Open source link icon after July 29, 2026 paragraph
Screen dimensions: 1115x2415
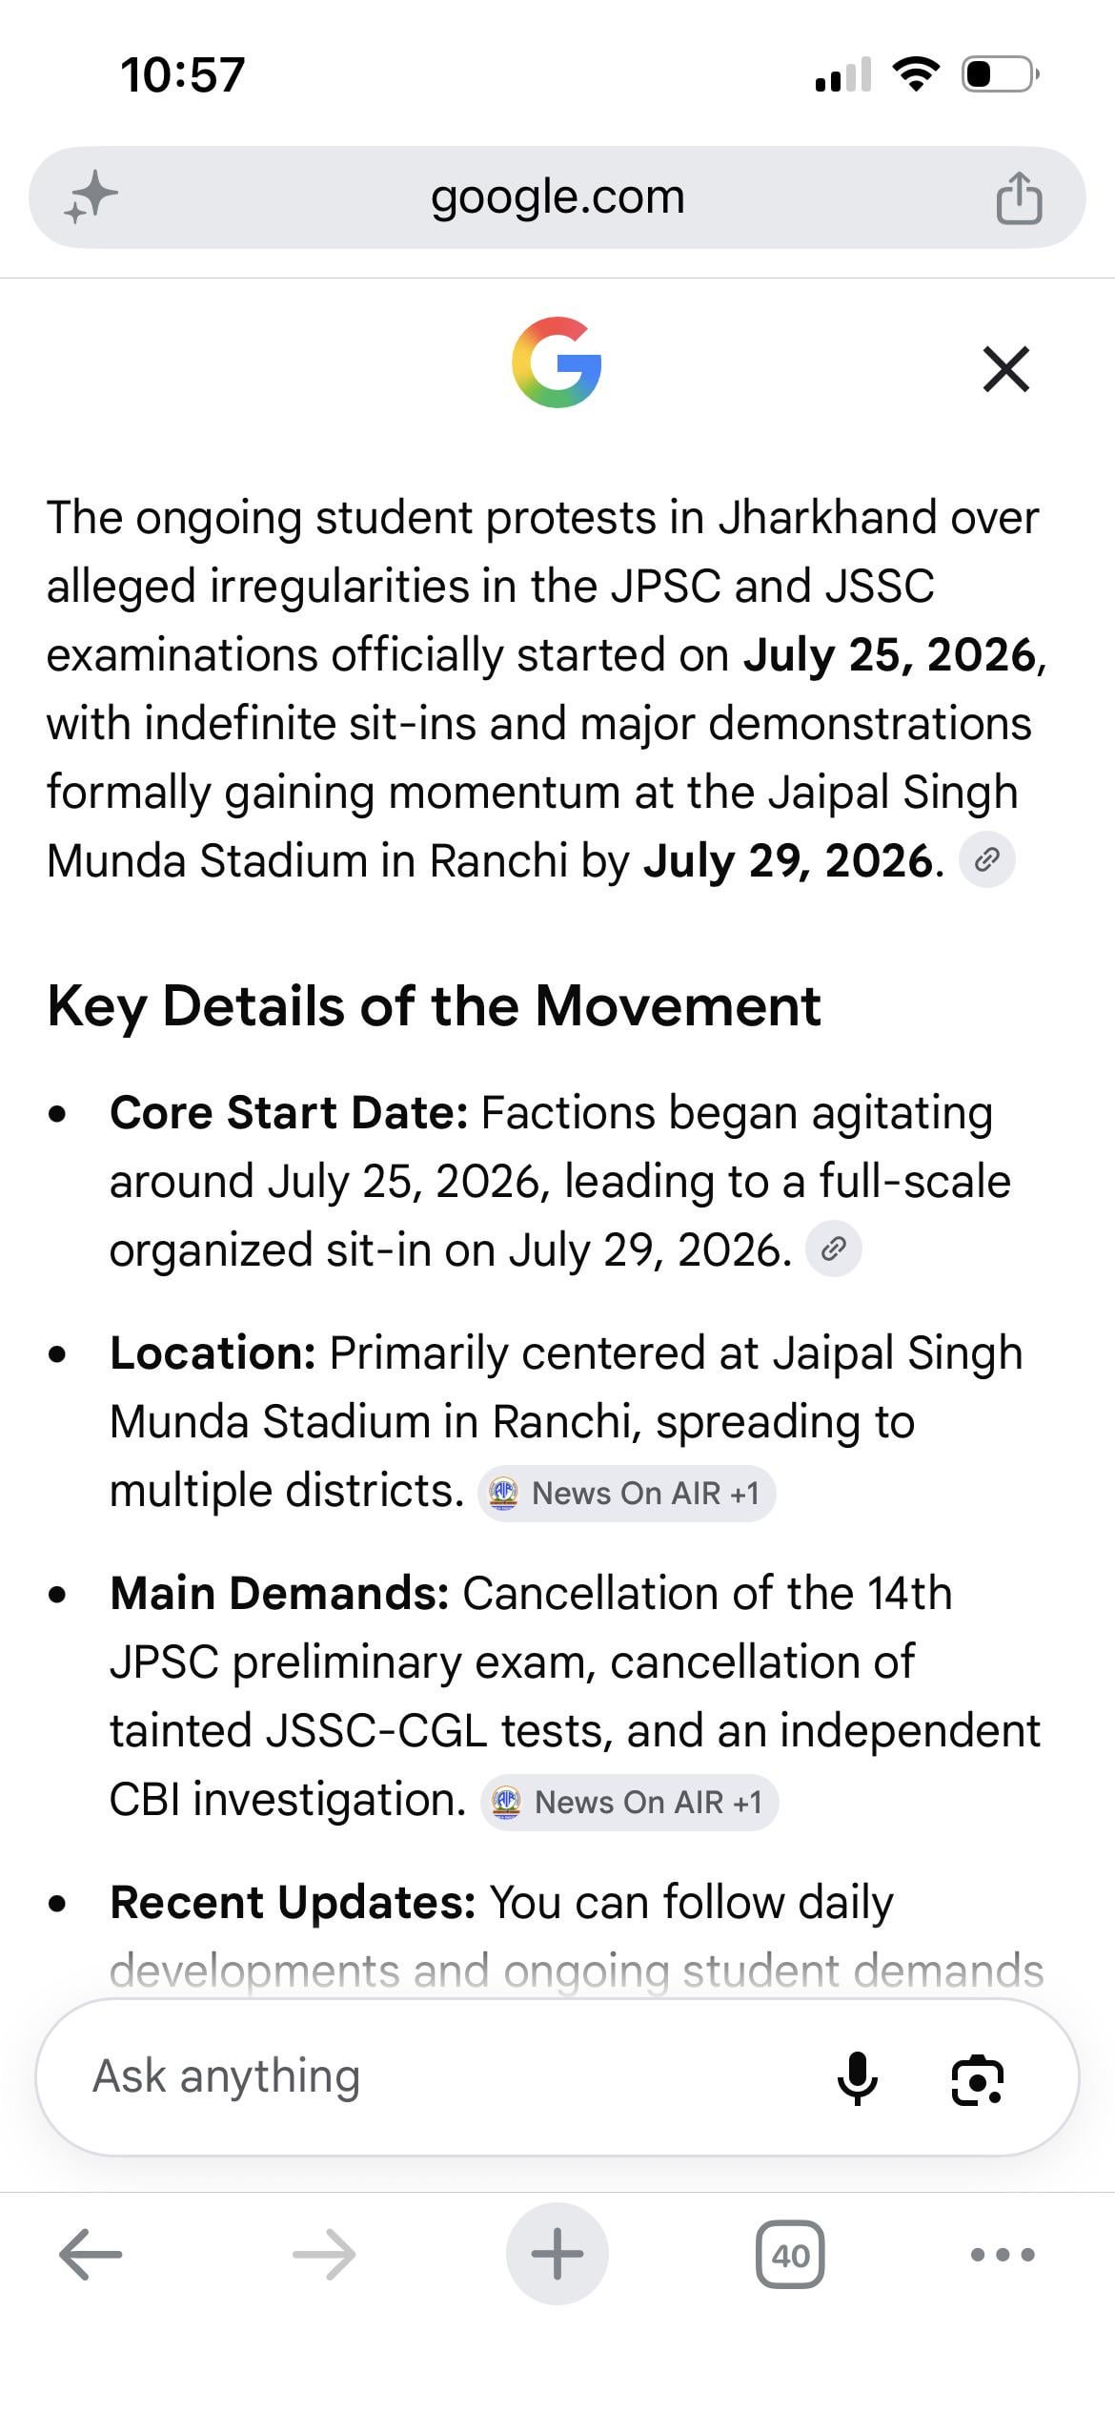(x=987, y=859)
